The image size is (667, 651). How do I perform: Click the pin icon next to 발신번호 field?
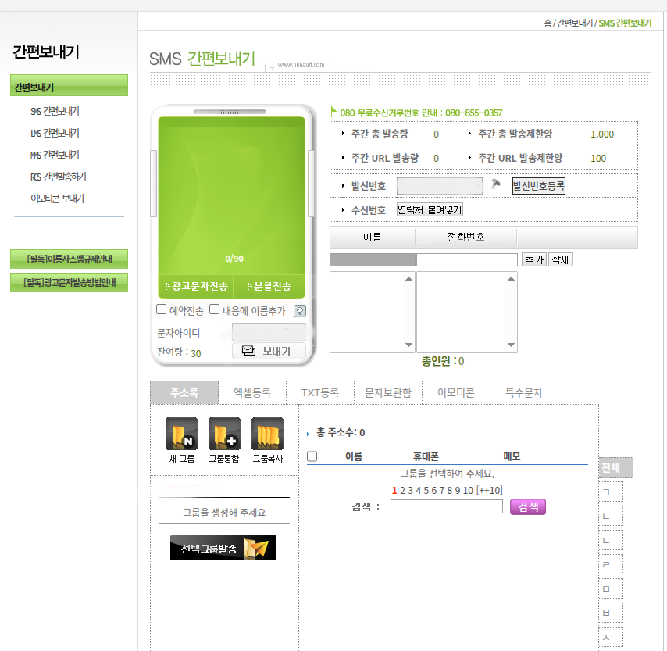click(496, 185)
